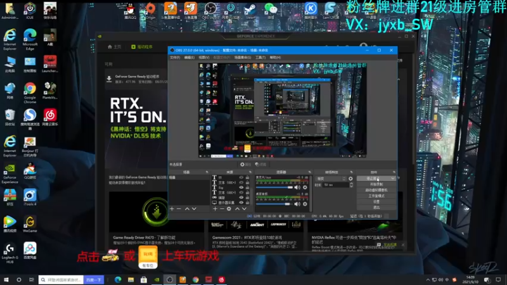Toggle visibility of the first YY source
Image resolution: width=507 pixels, height=285 pixels.
241,177
